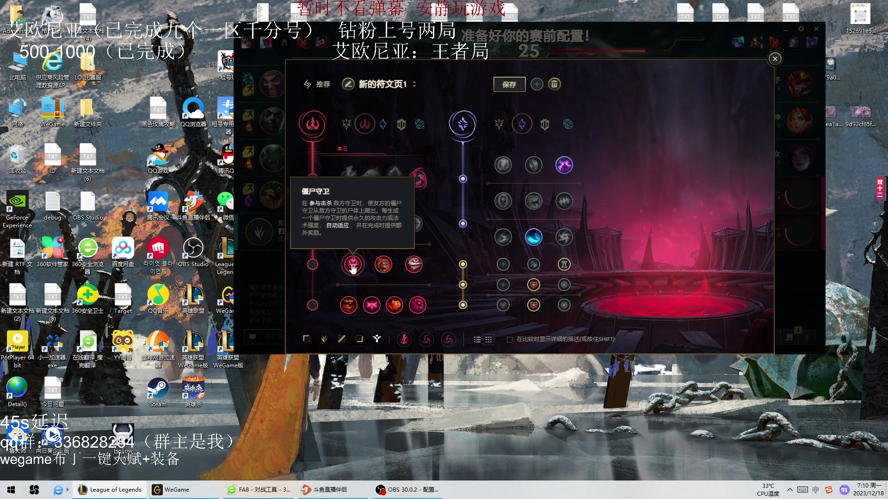888x499 pixels.
Task: Select magic resist shard in third shard row
Action: [x=564, y=305]
